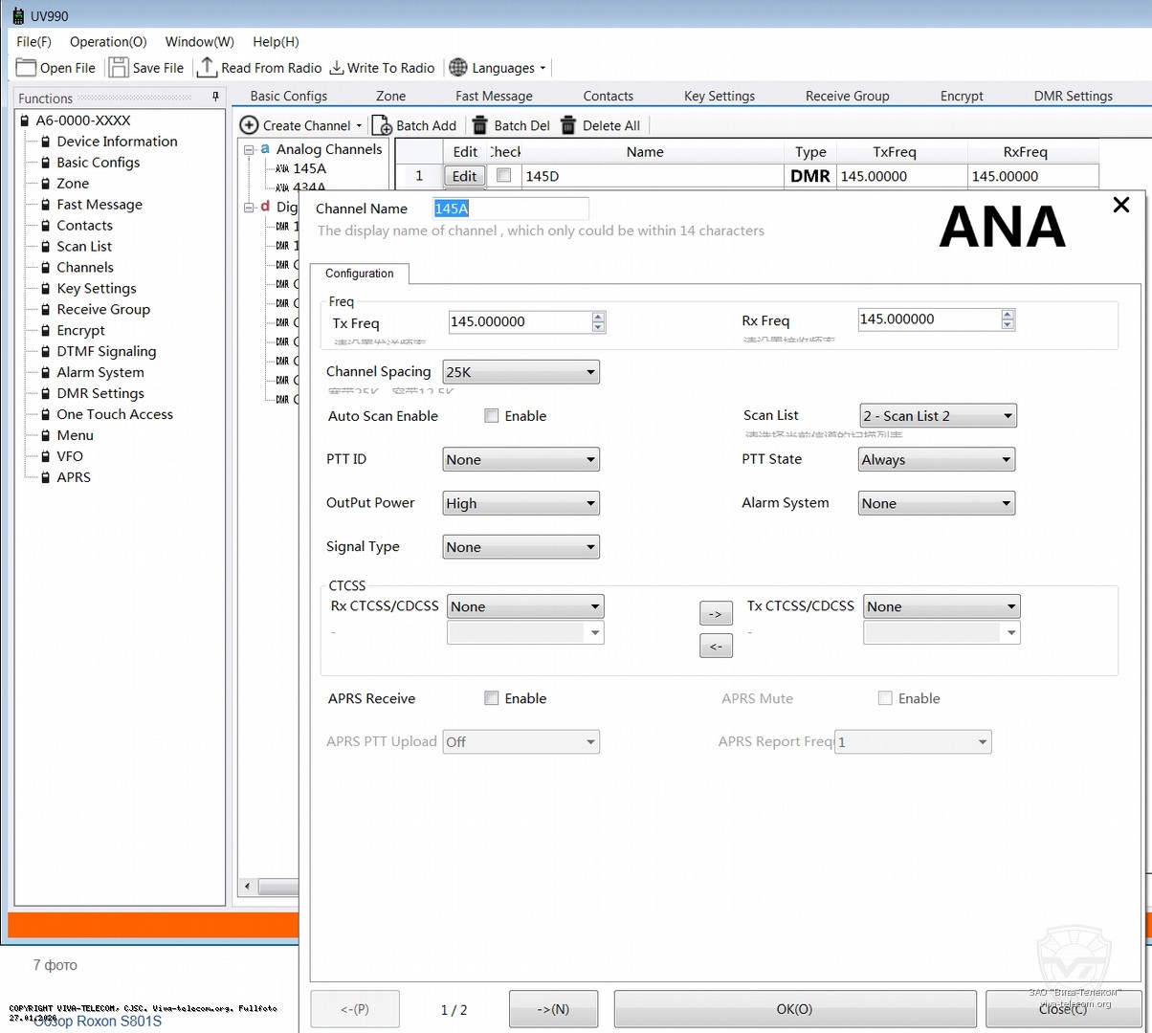Viewport: 1152px width, 1033px height.
Task: Click the Create Channel plus icon
Action: 249,125
